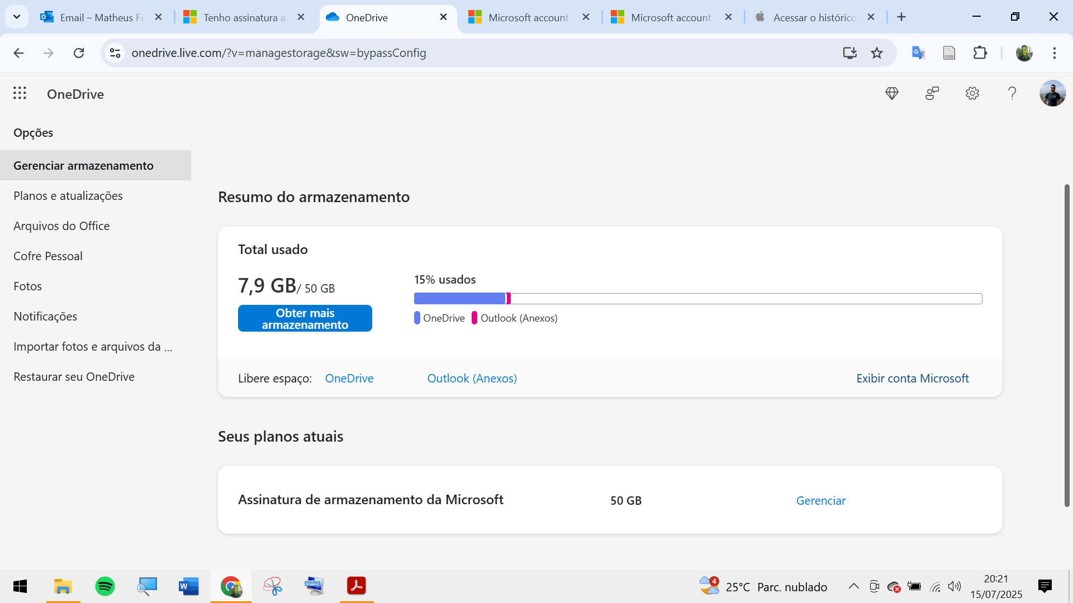Select Planos e atualizações in sidebar
The image size is (1073, 603).
point(68,196)
